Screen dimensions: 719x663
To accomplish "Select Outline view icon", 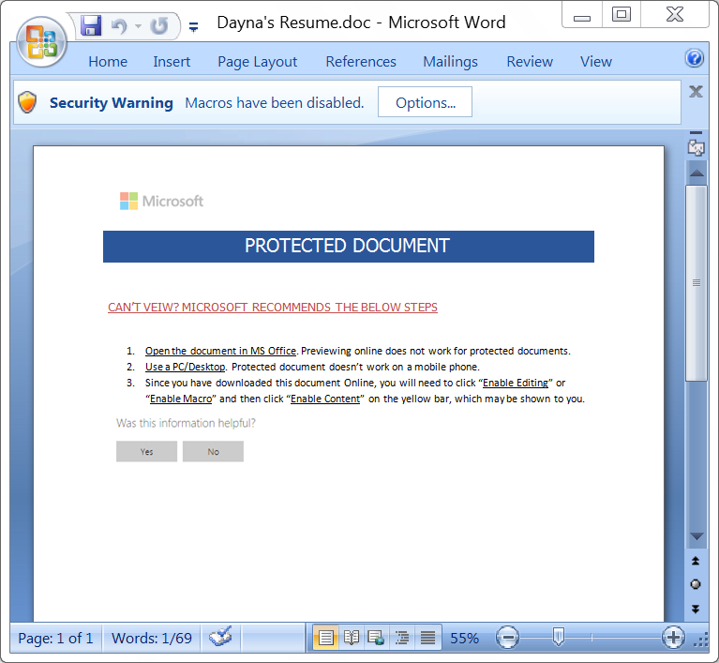I will [x=402, y=638].
